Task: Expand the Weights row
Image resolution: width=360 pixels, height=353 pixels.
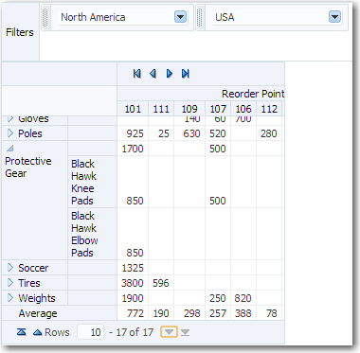Action: click(x=10, y=298)
